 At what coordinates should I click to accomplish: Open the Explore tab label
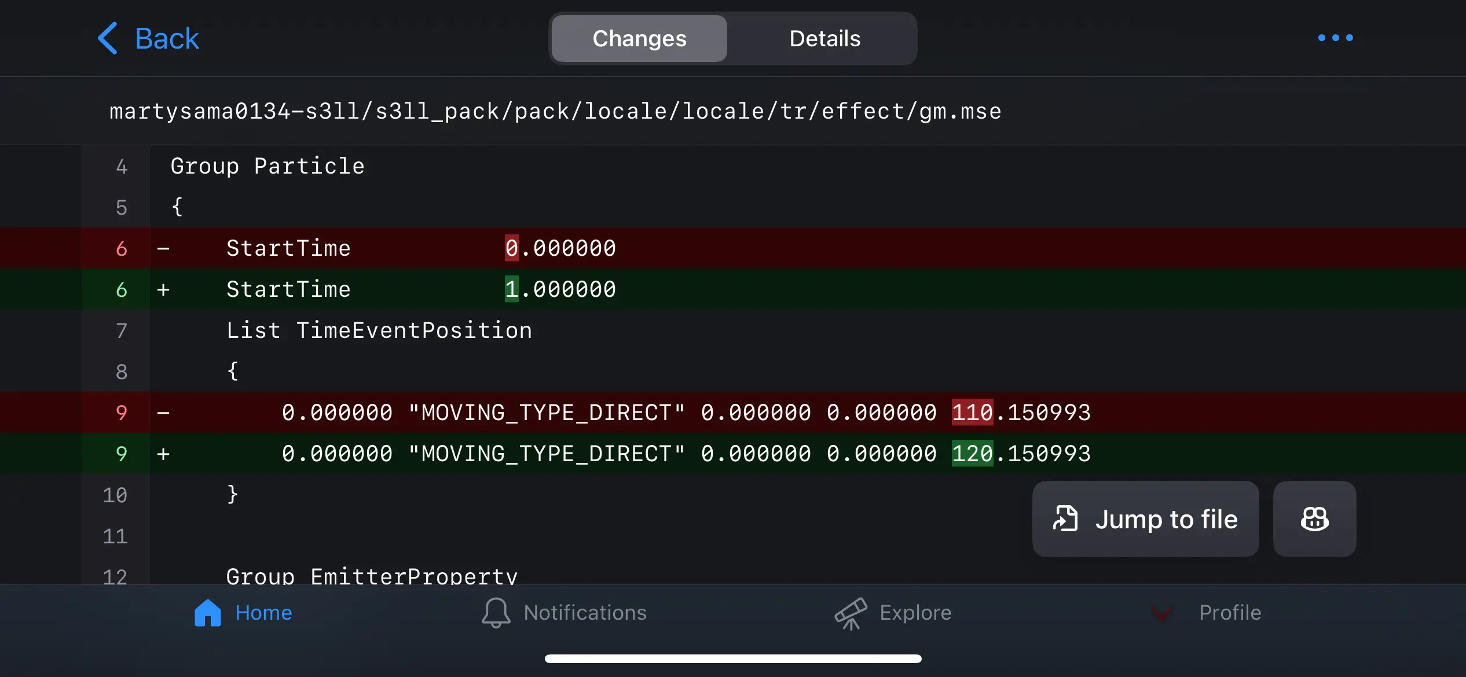[915, 613]
